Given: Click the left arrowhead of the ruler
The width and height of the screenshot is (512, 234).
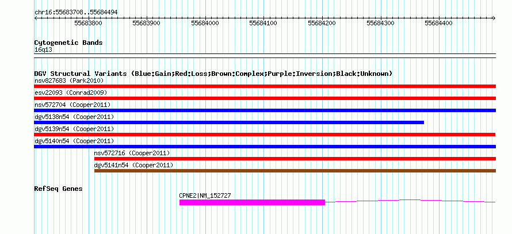Looking at the screenshot, I should [36, 18].
